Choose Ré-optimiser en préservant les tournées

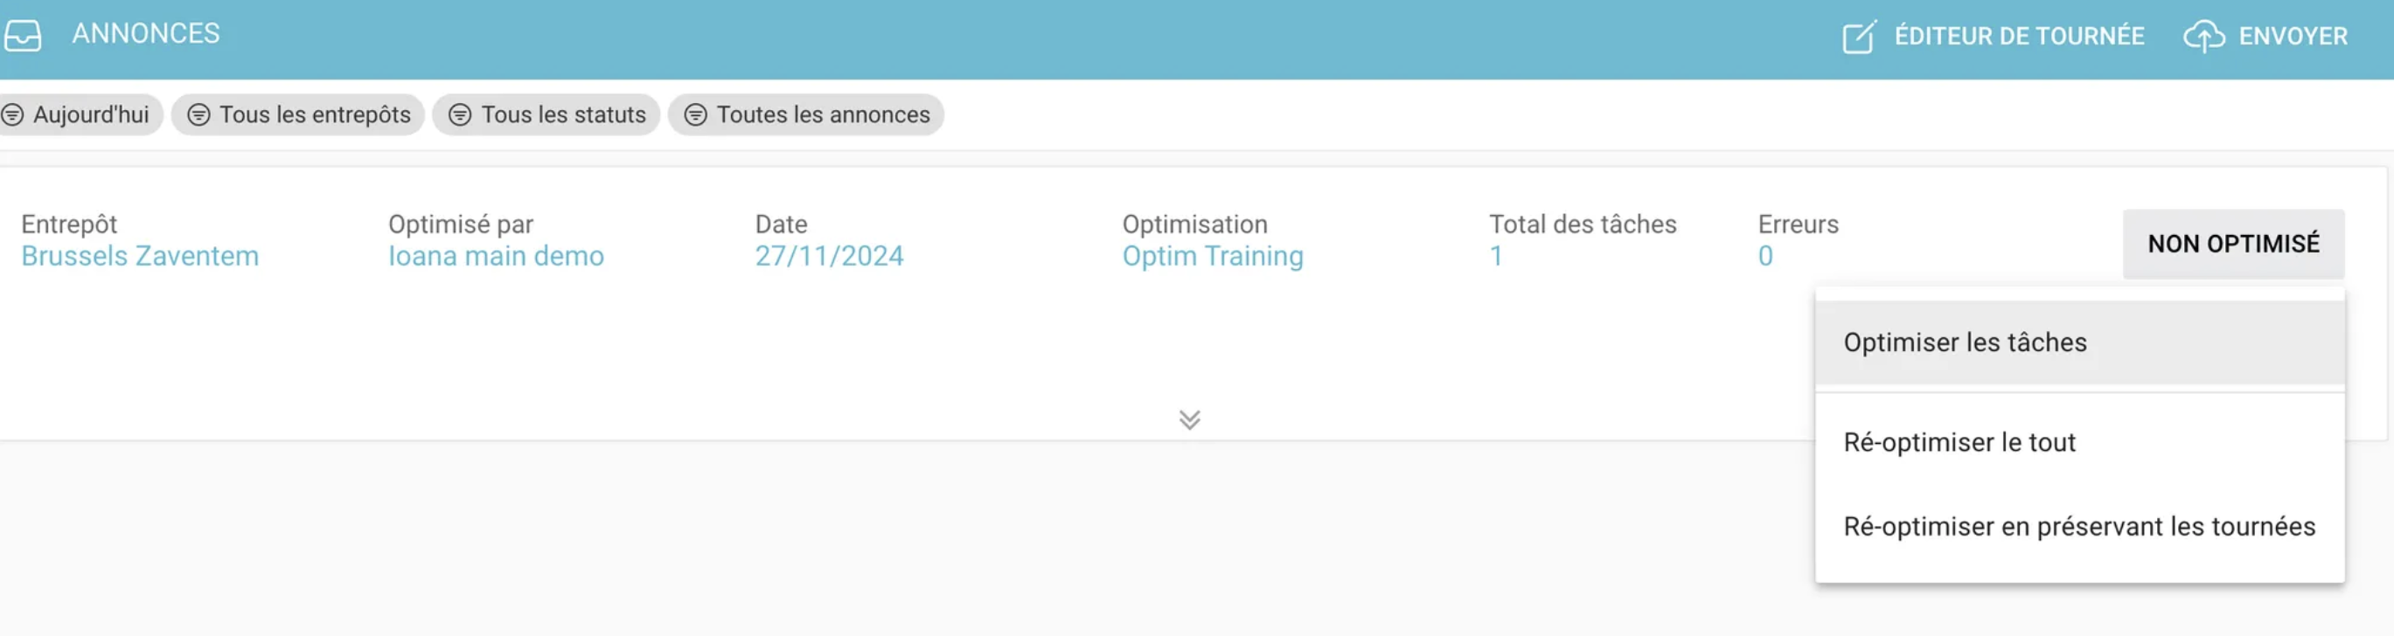(2079, 527)
